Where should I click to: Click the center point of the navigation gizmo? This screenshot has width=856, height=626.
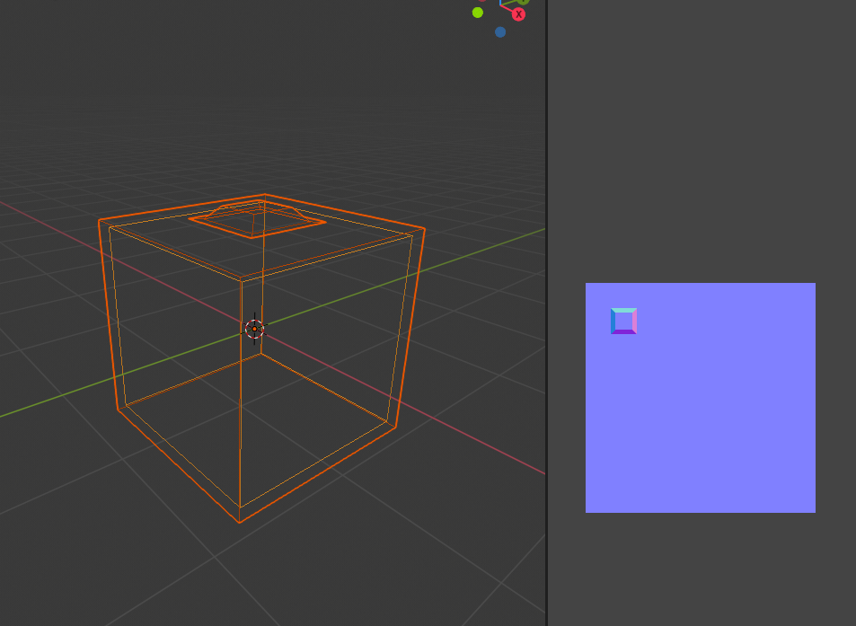[500, 4]
